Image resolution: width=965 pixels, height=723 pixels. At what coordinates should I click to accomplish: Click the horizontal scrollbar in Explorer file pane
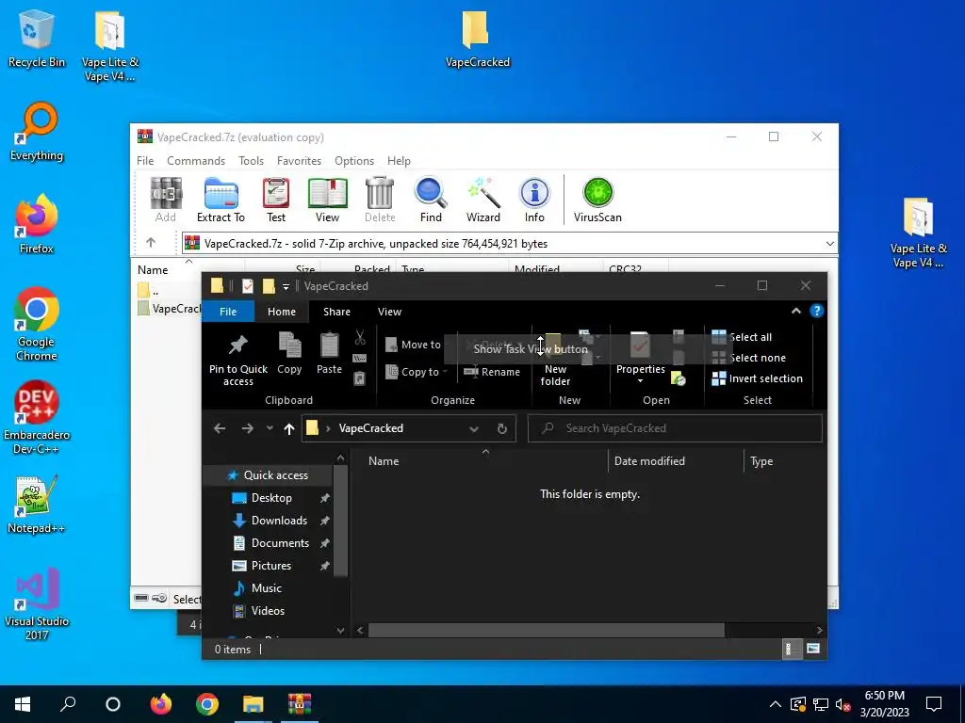click(546, 630)
